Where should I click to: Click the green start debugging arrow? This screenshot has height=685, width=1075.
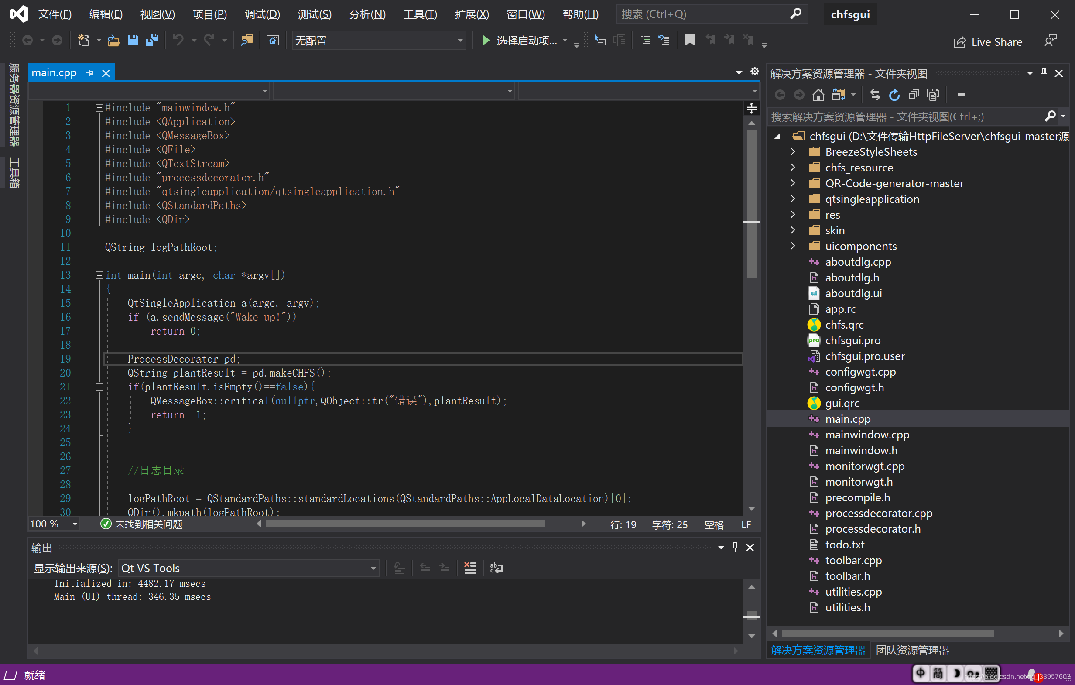point(486,41)
